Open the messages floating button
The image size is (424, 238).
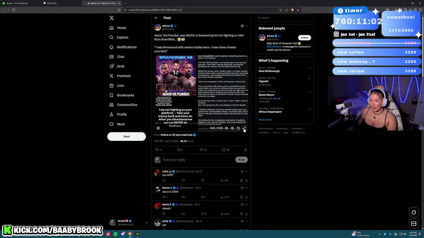pos(414,224)
